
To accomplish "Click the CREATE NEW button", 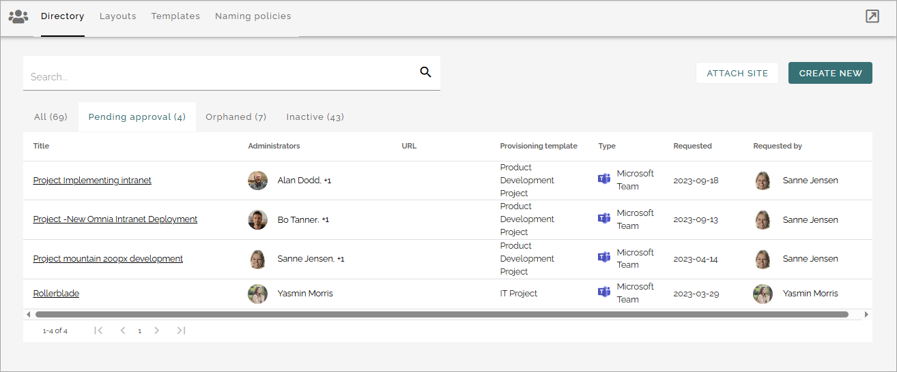I will click(830, 74).
